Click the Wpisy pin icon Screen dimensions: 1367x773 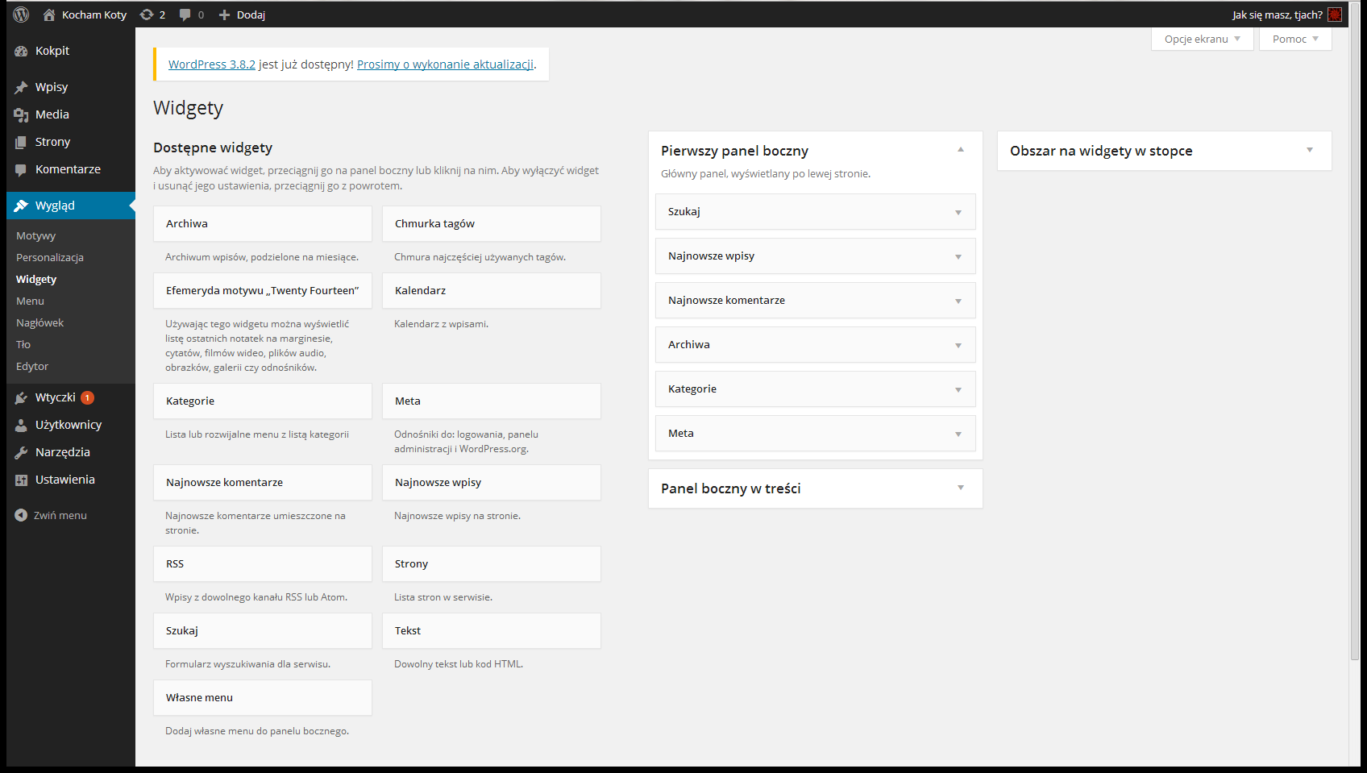(x=21, y=87)
